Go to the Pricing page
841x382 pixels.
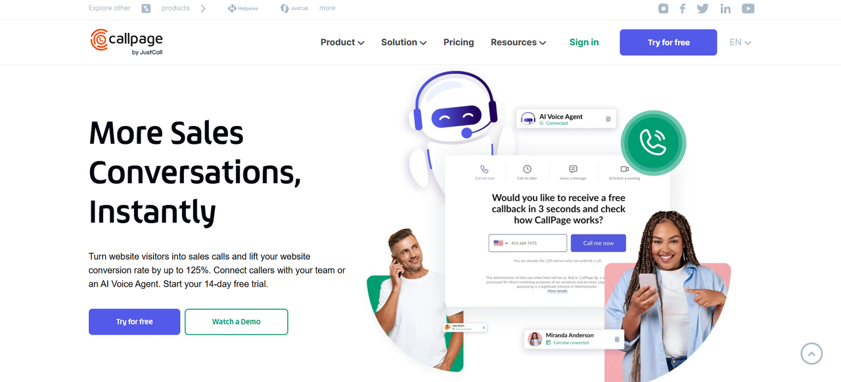pyautogui.click(x=459, y=42)
